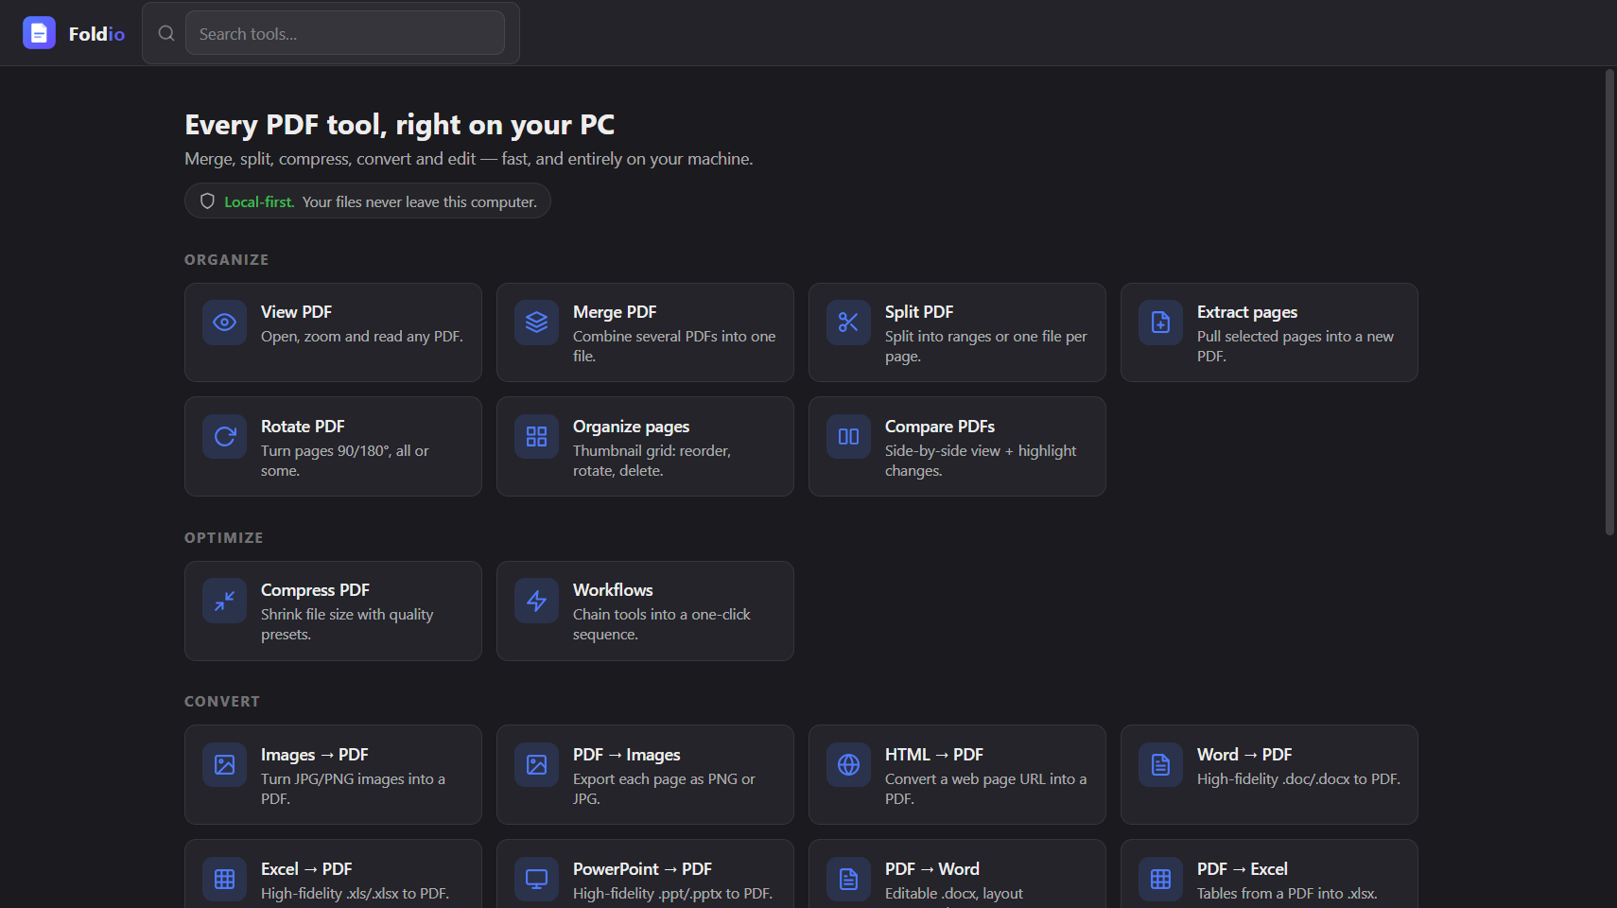Click the ORGANIZE section heading
Image resolution: width=1617 pixels, height=908 pixels.
[x=227, y=260]
